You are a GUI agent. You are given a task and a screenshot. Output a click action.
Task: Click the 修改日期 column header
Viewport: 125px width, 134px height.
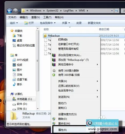pos(104,29)
